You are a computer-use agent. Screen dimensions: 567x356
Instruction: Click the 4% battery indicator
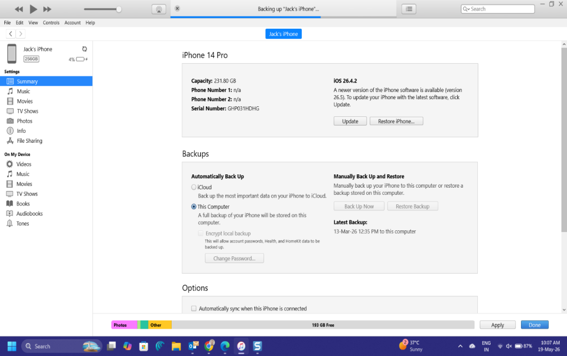point(78,59)
